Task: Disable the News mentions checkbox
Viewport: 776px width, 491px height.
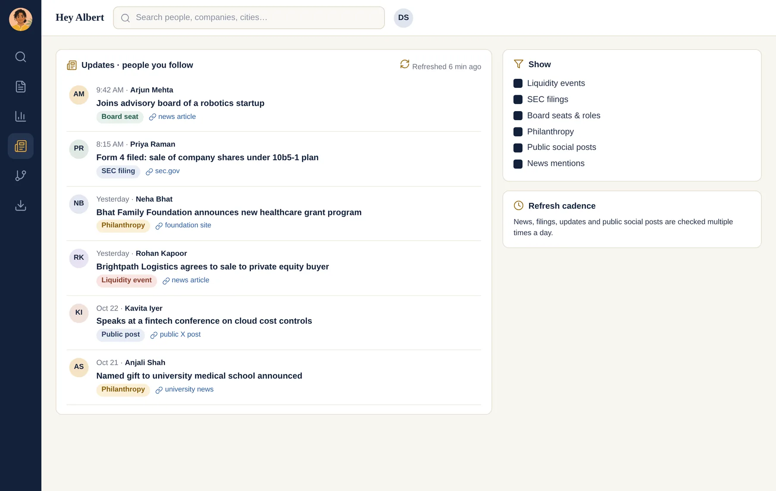Action: 518,164
